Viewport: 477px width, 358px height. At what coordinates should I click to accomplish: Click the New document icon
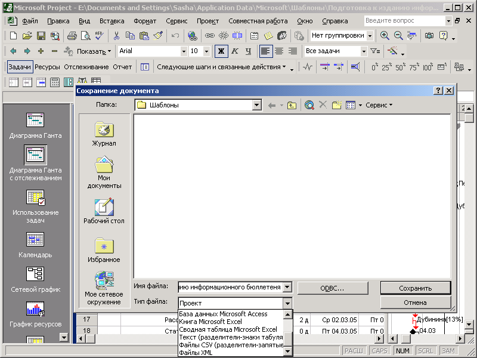point(13,36)
